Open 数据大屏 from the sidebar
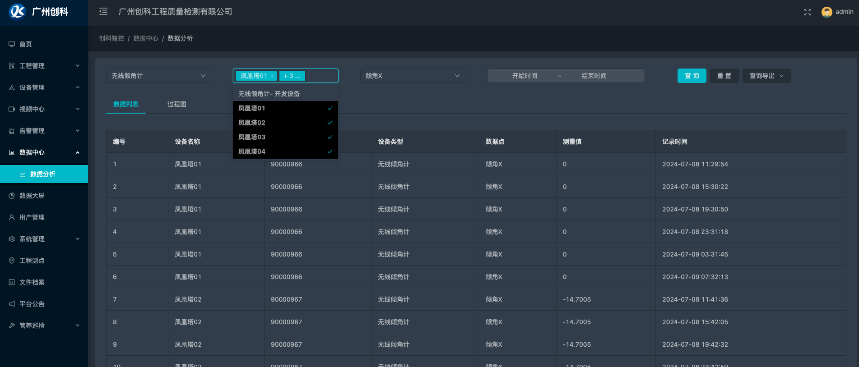 tap(32, 196)
